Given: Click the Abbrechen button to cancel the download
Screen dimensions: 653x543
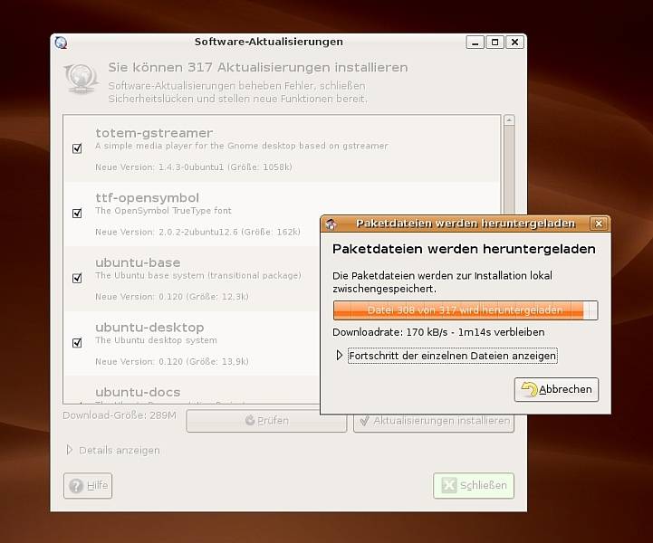Looking at the screenshot, I should [556, 389].
